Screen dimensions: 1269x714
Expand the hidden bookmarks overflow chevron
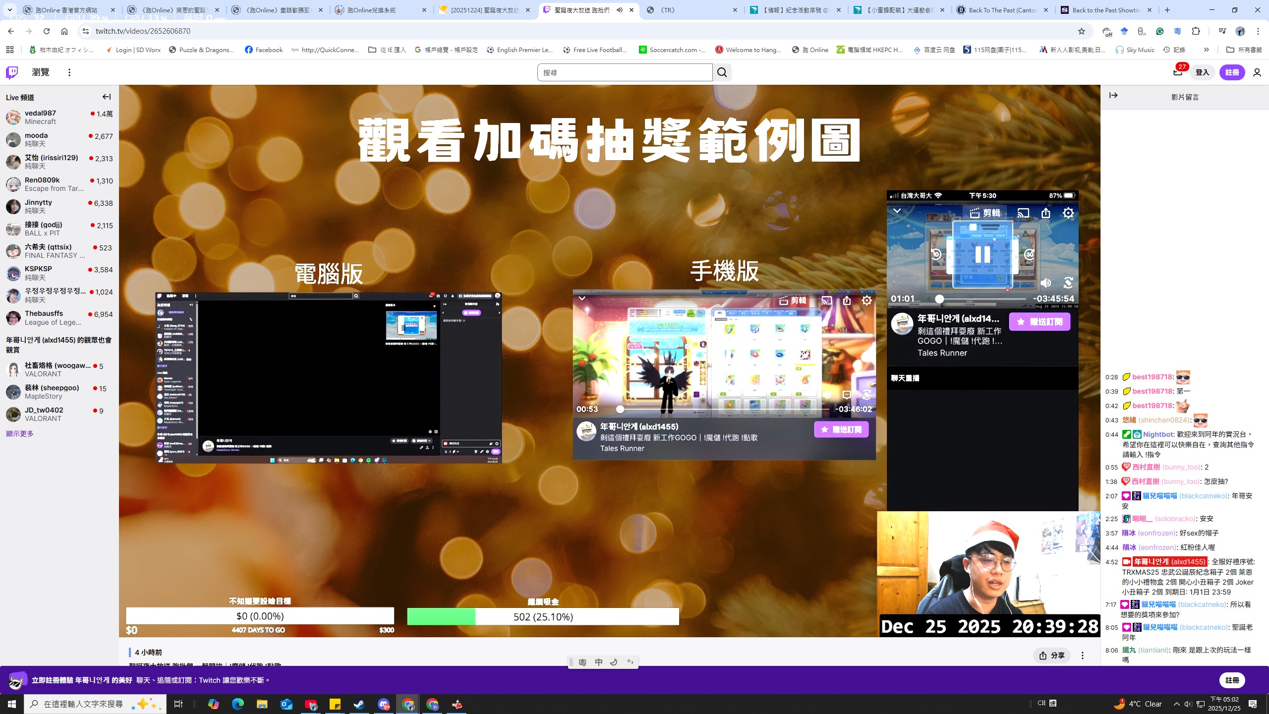click(1206, 50)
